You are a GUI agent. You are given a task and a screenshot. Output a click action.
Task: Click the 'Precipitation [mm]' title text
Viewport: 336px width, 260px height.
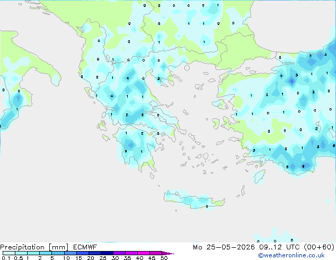click(x=34, y=247)
